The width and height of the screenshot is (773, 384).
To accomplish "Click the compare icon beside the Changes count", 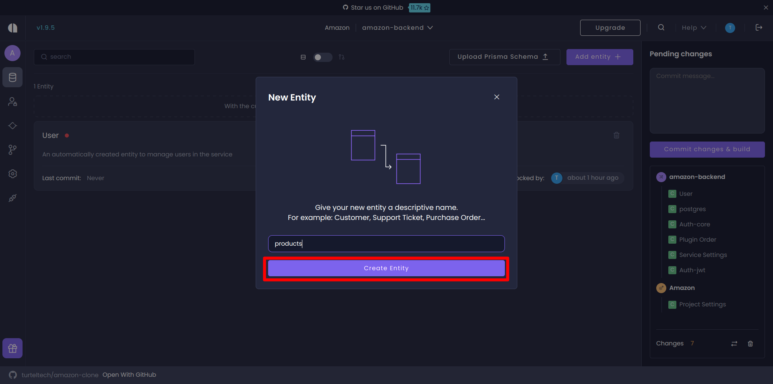I will tap(734, 344).
